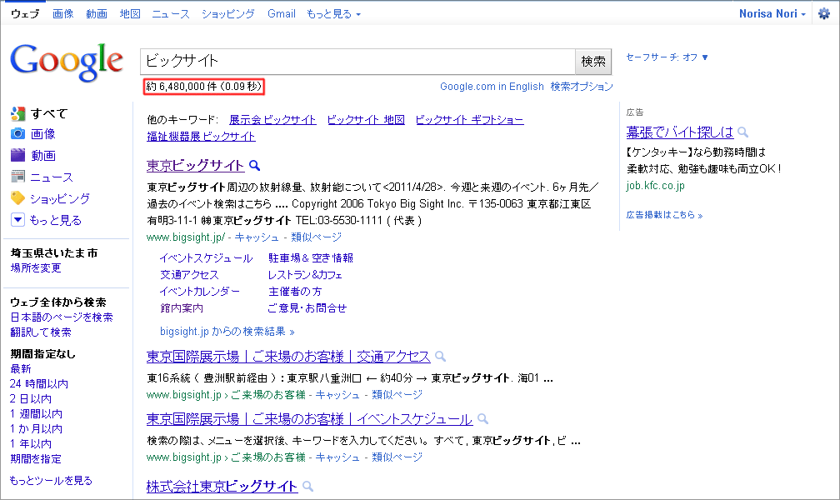Click the すべて colorful icon in sidebar
This screenshot has height=500, width=840.
click(17, 113)
